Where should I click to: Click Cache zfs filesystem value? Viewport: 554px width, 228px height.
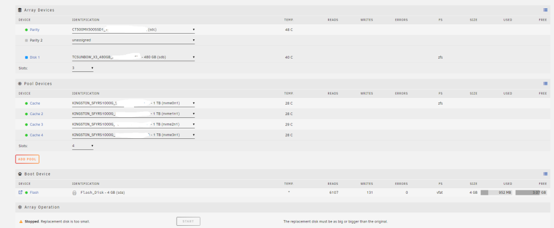(x=440, y=103)
